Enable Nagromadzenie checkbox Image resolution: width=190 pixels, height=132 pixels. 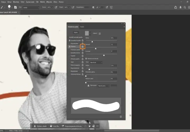pos(70,68)
